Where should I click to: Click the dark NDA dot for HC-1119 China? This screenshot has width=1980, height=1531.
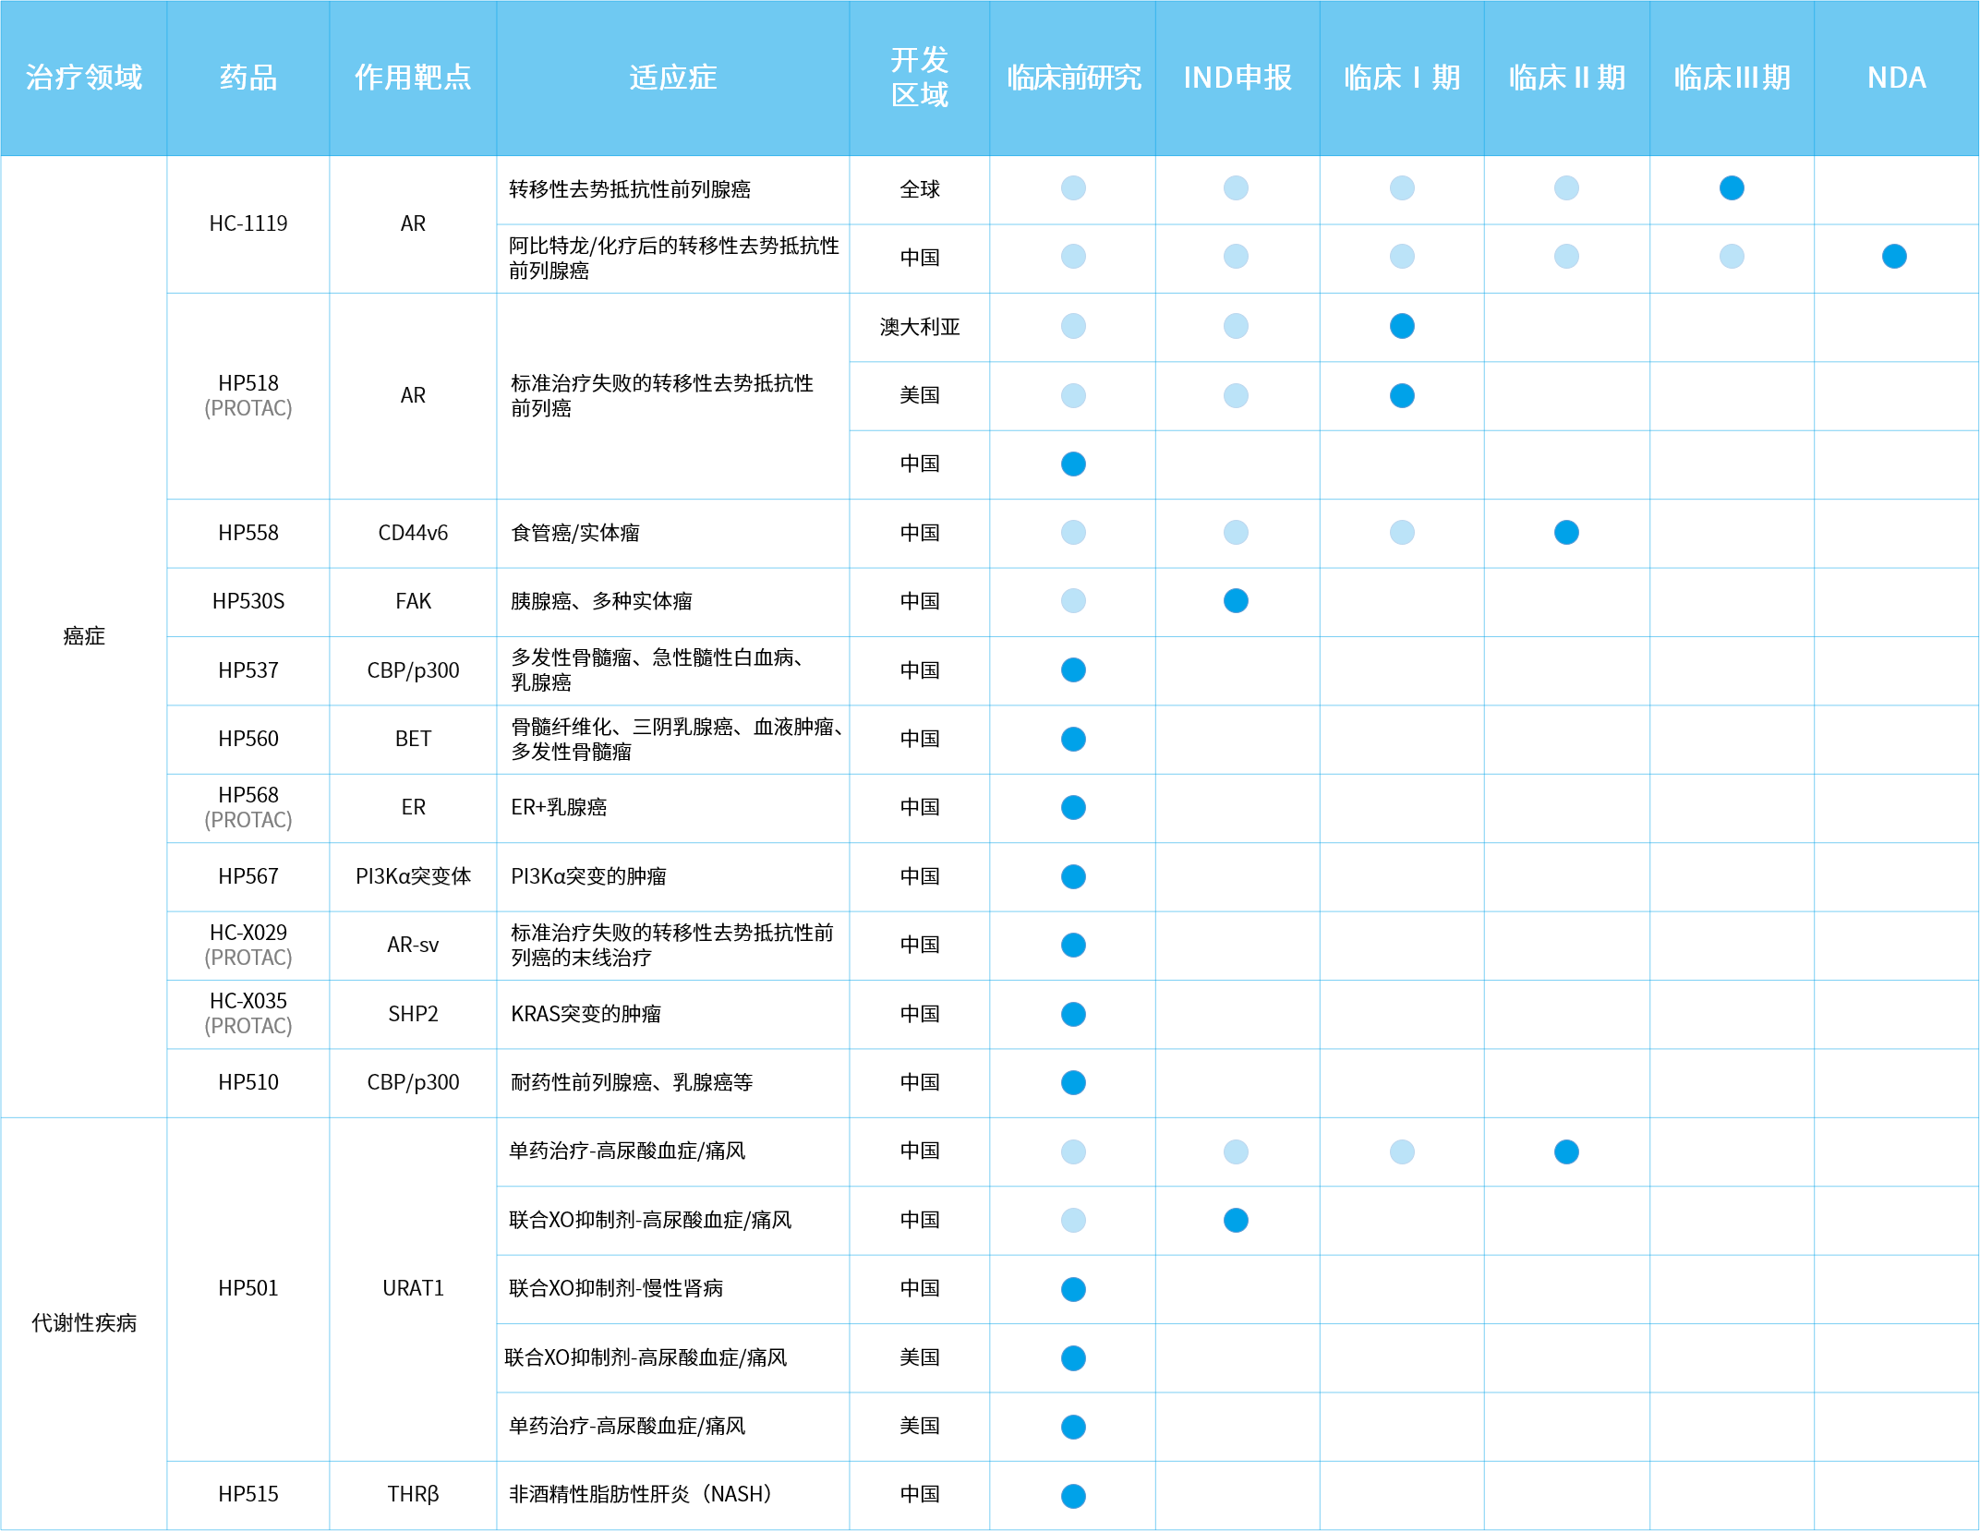[x=1894, y=256]
